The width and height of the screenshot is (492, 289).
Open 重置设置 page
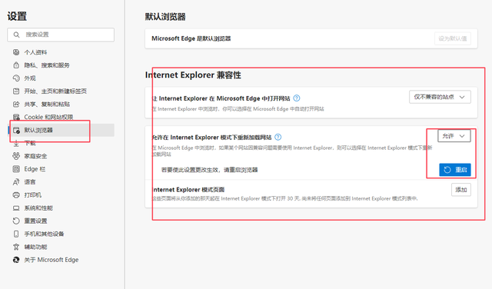click(x=61, y=221)
